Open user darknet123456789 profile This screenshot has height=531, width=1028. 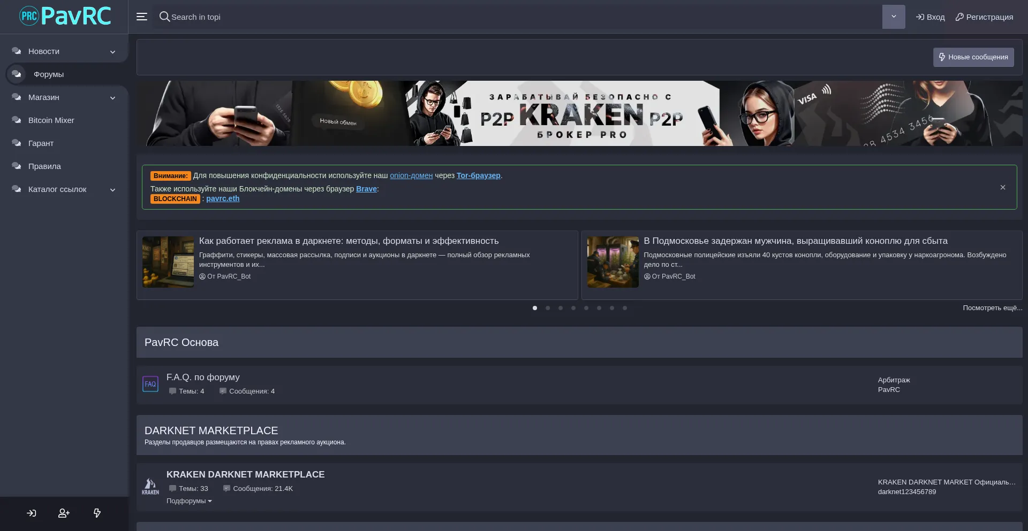[907, 492]
